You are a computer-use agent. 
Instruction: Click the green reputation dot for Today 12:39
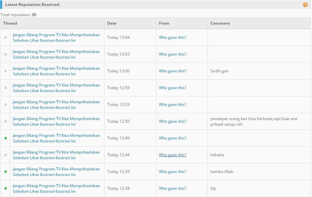tap(6, 172)
